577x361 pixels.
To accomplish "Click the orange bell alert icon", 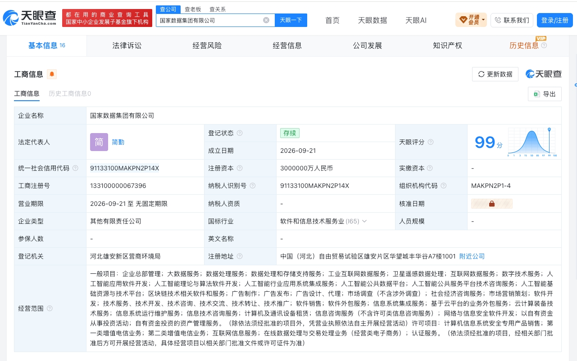I will point(52,74).
